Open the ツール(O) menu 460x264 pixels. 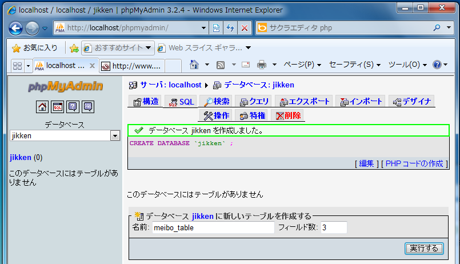(407, 65)
